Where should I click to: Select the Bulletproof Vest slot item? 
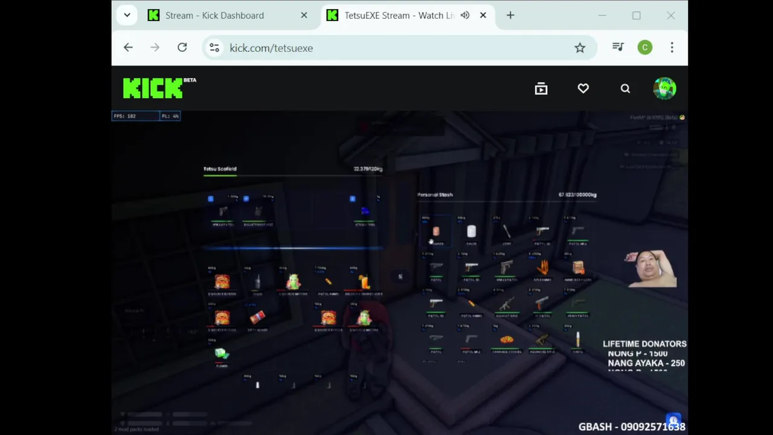(x=258, y=211)
